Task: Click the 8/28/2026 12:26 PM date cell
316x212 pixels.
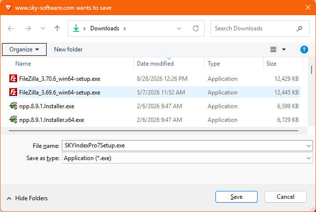Action: [162, 79]
